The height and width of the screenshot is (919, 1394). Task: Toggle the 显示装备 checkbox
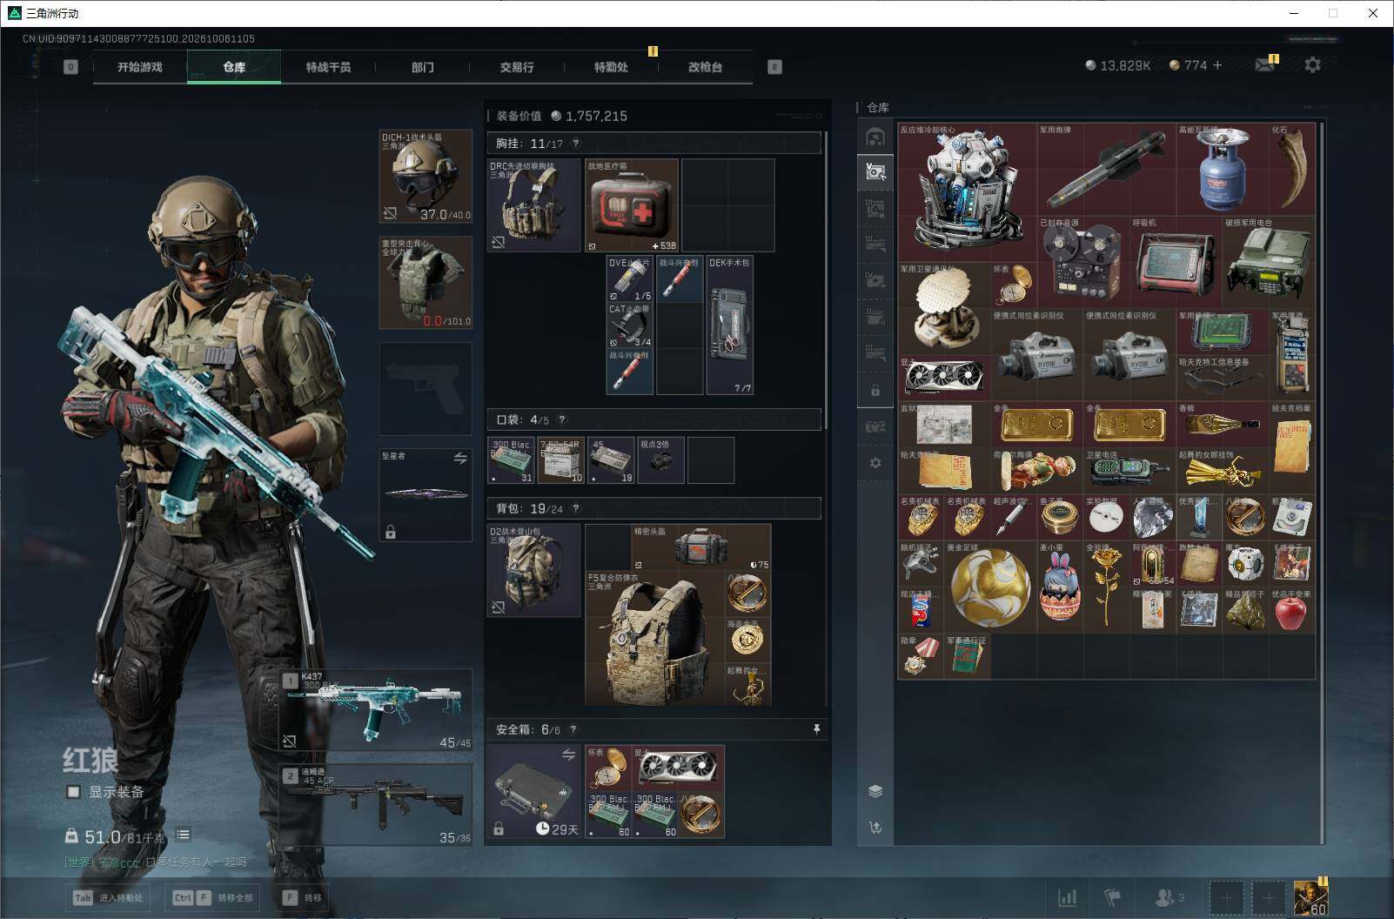tap(74, 792)
